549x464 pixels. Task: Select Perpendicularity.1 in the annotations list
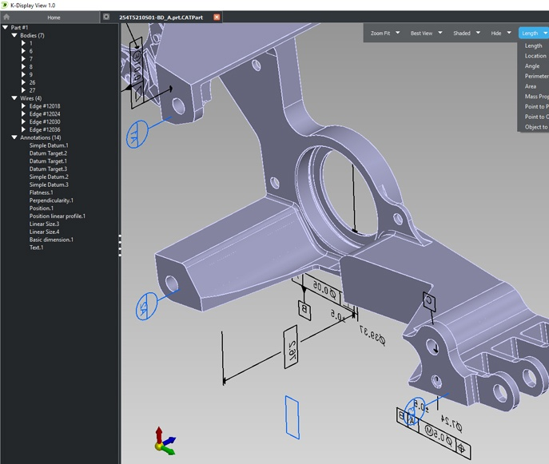pyautogui.click(x=51, y=200)
